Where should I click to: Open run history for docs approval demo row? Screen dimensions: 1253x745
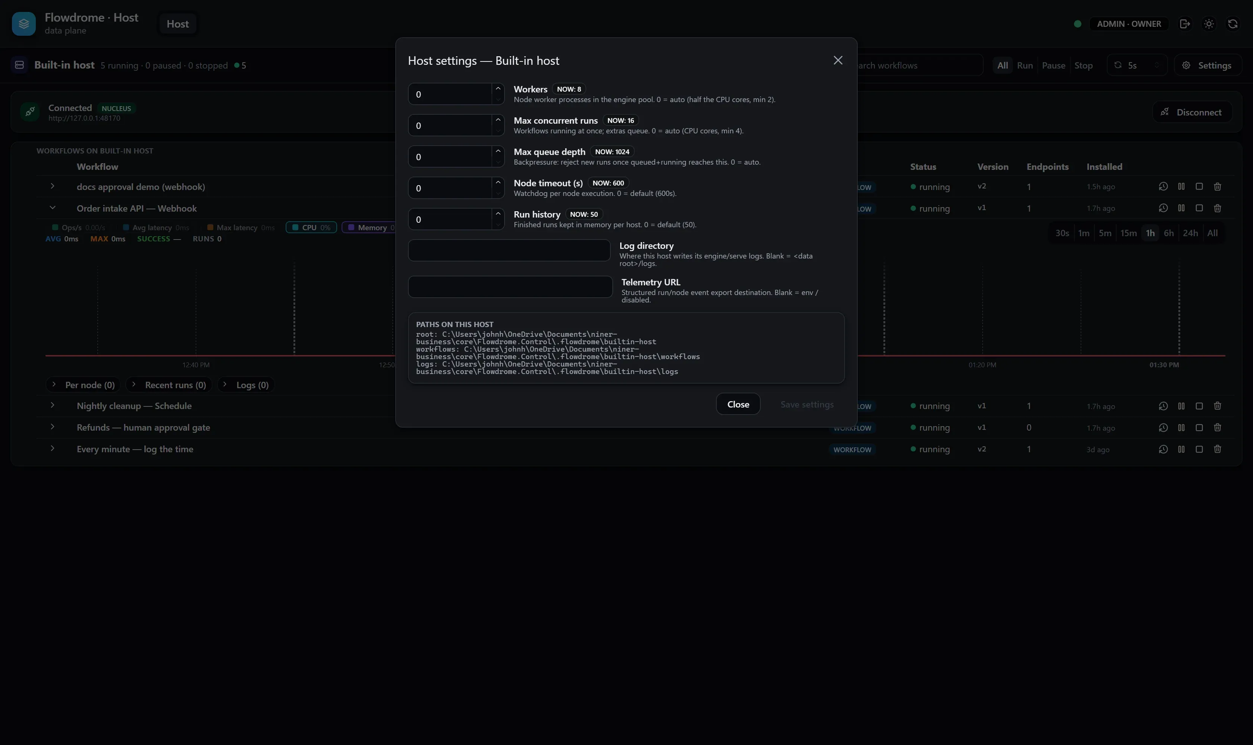pyautogui.click(x=1163, y=187)
